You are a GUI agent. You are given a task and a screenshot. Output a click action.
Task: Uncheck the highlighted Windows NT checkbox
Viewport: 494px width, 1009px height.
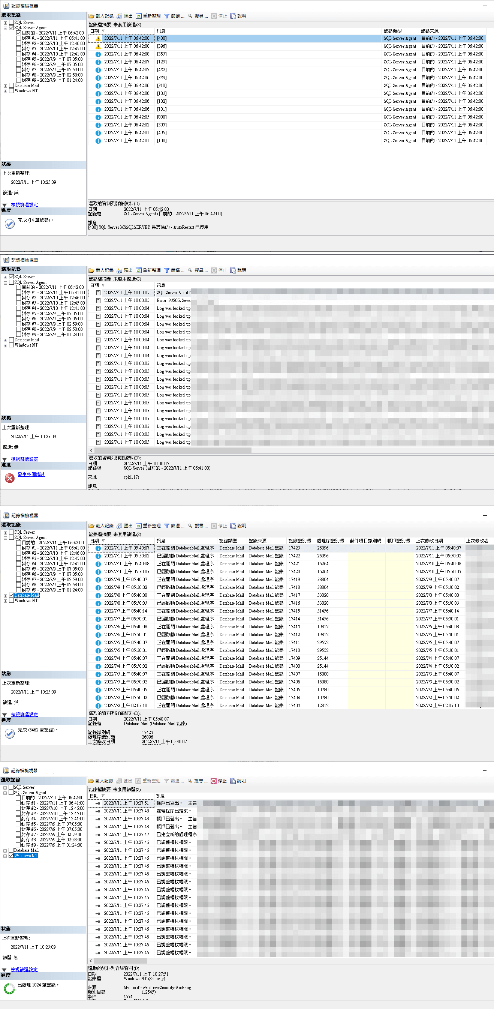[x=11, y=856]
